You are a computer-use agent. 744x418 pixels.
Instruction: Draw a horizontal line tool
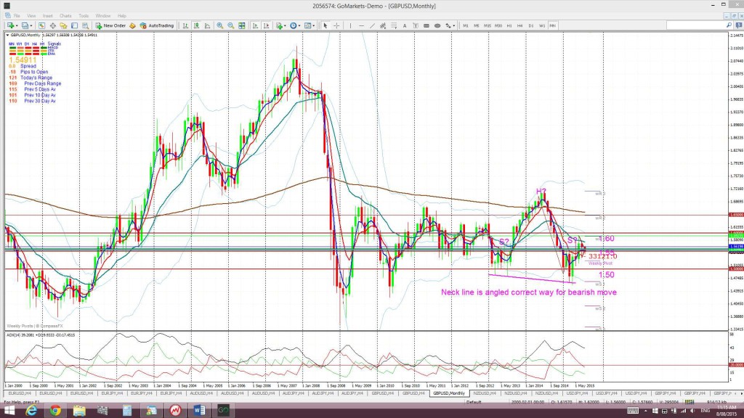(x=362, y=25)
